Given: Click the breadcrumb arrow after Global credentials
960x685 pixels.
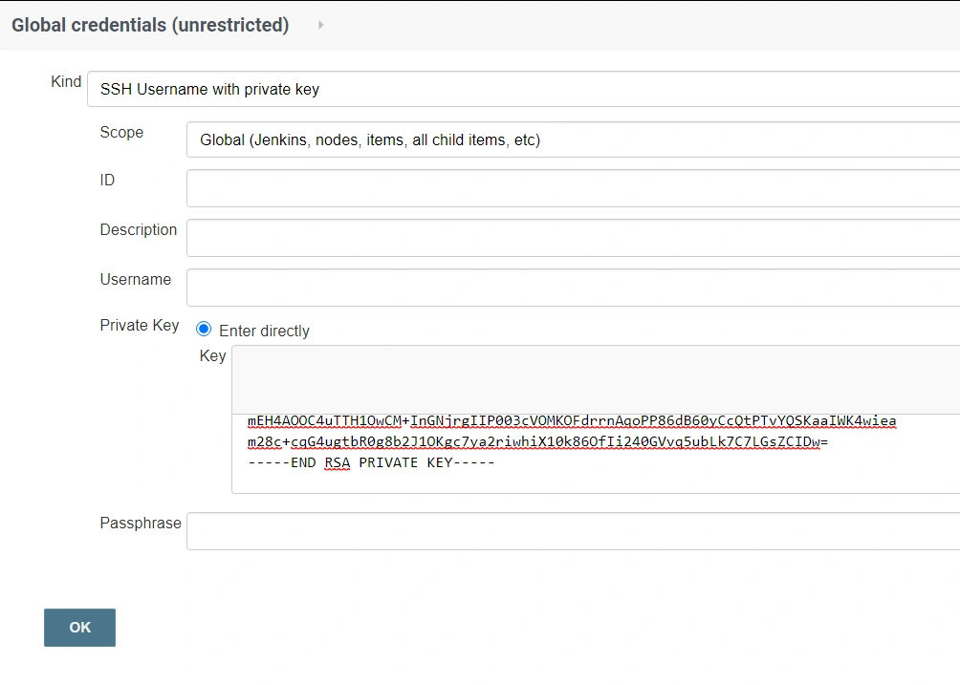Looking at the screenshot, I should click(x=320, y=25).
